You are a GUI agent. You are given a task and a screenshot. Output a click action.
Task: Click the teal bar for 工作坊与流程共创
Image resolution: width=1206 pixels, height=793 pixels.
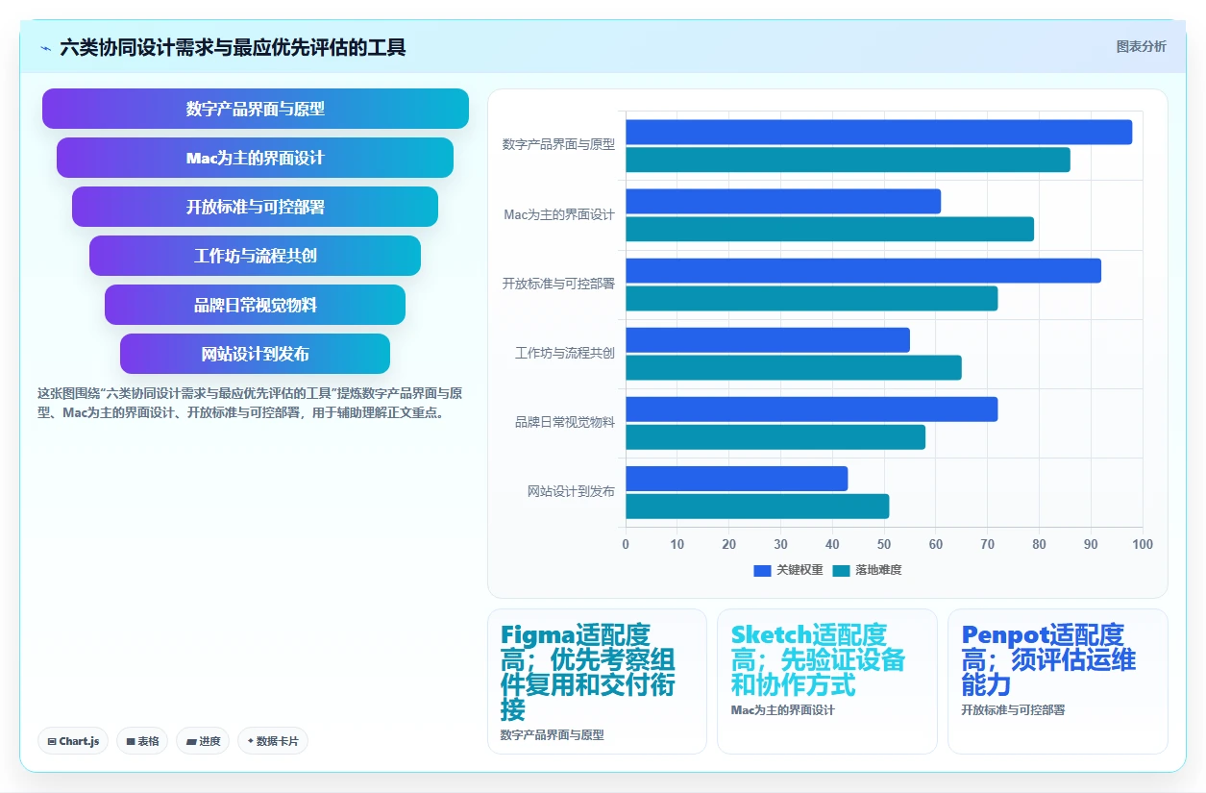pos(794,367)
